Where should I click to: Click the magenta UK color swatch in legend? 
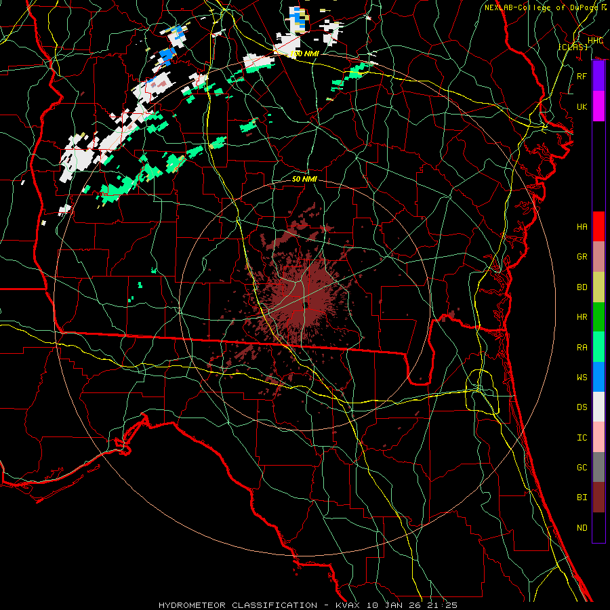point(598,106)
